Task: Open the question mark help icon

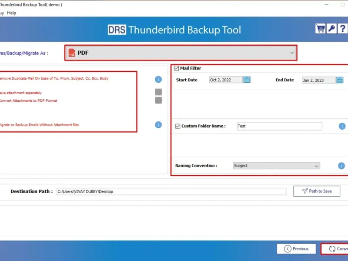Action: click(x=342, y=29)
